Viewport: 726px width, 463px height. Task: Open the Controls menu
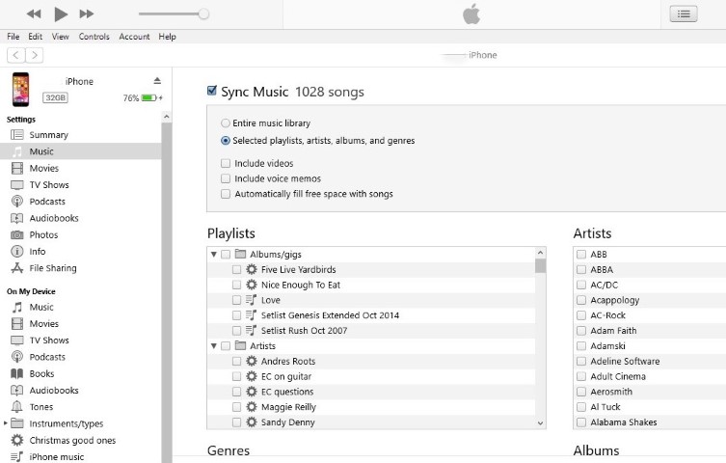(94, 37)
